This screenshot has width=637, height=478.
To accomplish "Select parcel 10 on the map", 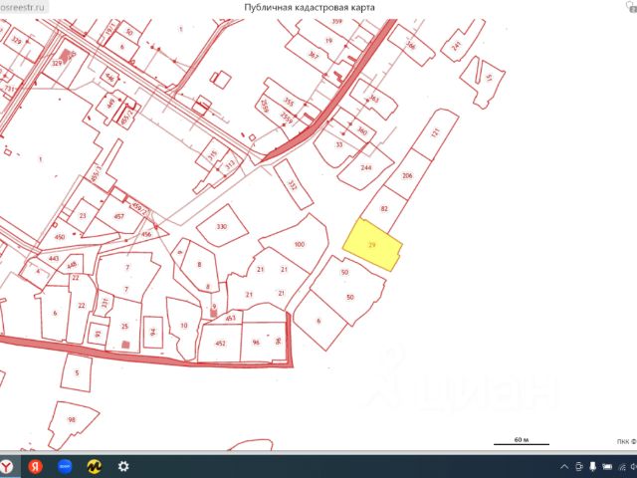I will (184, 326).
